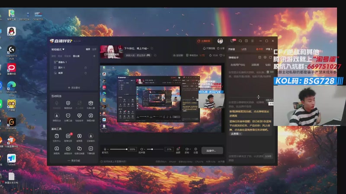The width and height of the screenshot is (346, 194).
Task: Switch to 活跃度 tab
Action: point(255,65)
